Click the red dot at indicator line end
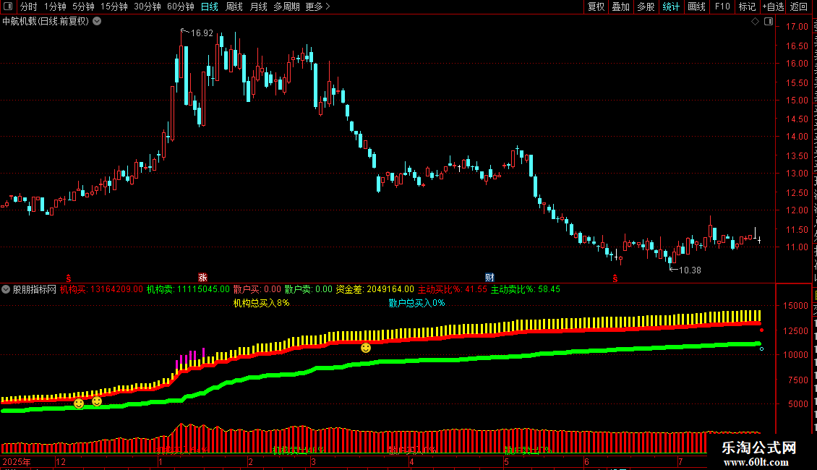Image resolution: width=817 pixels, height=470 pixels. coord(762,330)
